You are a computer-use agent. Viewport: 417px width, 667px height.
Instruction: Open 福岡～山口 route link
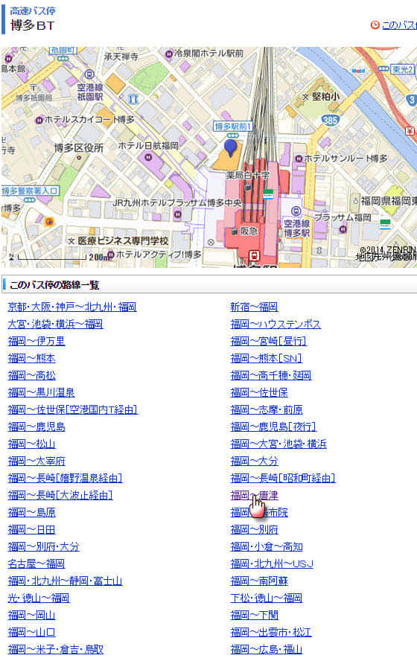31,632
